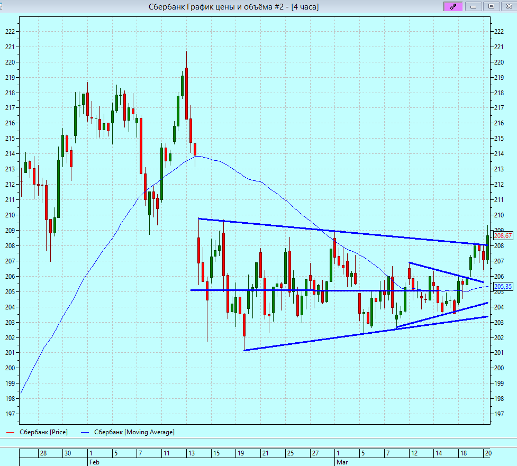
Task: Click date 18 on the time axis
Action: [463, 453]
